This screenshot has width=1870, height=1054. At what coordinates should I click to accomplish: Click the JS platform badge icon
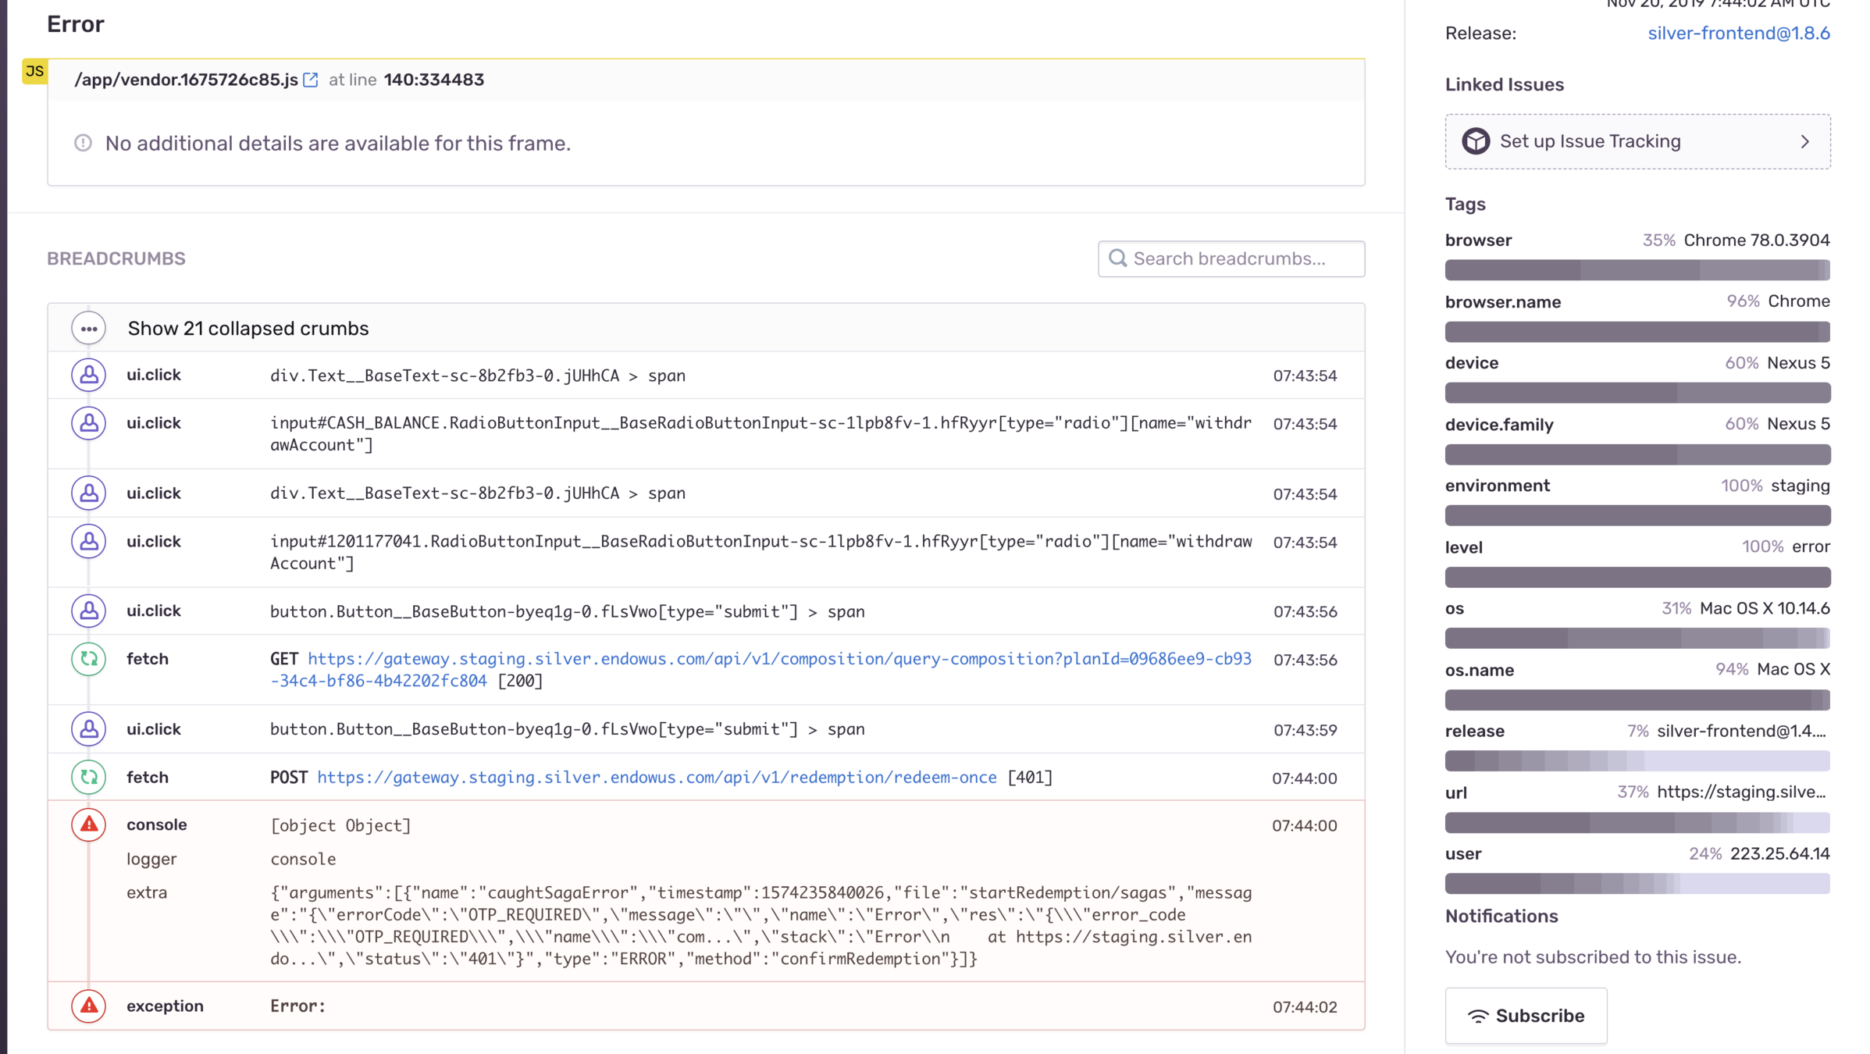click(x=34, y=71)
